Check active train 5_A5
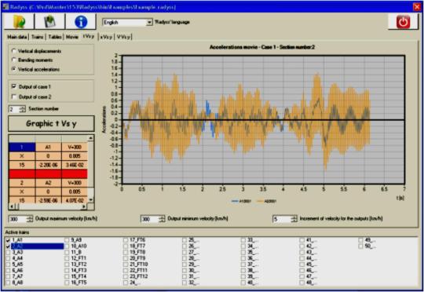 point(8,265)
